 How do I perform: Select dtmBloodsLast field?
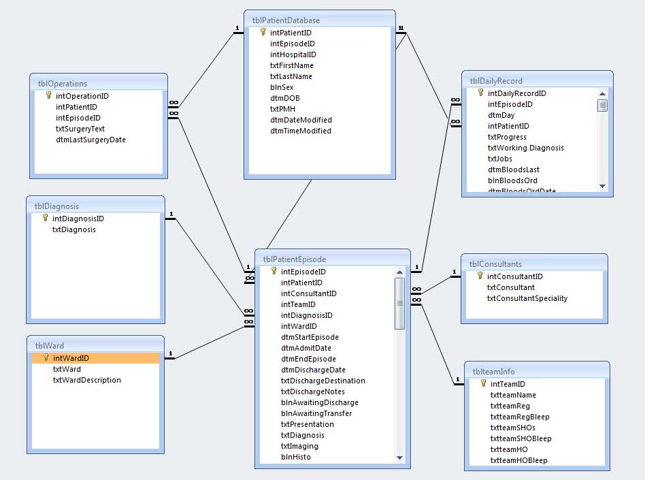(x=514, y=170)
